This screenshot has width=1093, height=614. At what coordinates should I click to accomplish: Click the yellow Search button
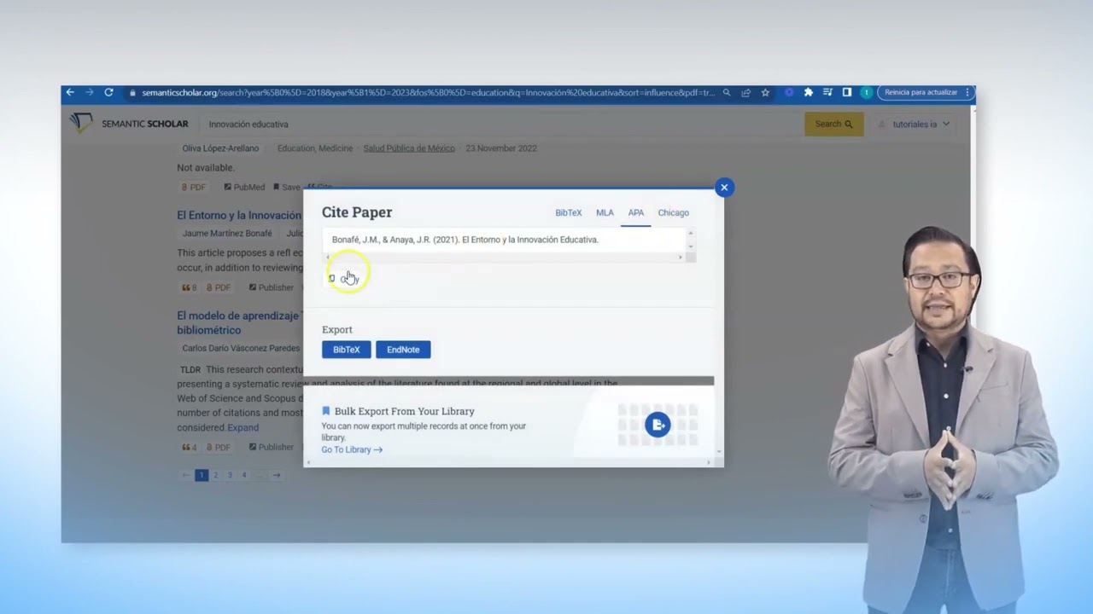(x=833, y=124)
